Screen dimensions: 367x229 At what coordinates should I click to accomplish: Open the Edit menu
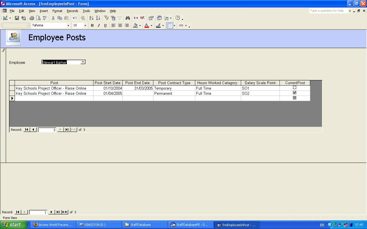pos(22,11)
